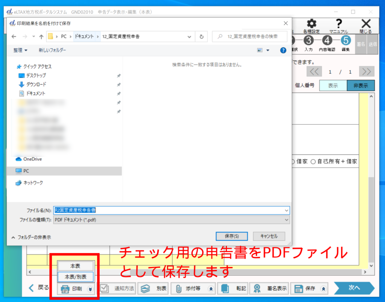The height and width of the screenshot is (302, 385).
Task: Open the 整理 dropdown menu
Action: click(x=20, y=50)
